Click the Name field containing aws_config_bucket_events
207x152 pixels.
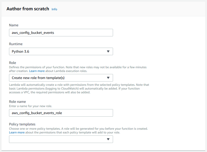61,33
